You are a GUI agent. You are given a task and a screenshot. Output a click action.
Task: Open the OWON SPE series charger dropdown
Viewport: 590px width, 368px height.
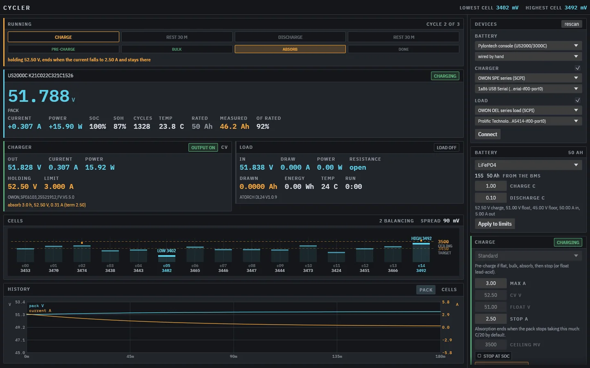(x=529, y=78)
